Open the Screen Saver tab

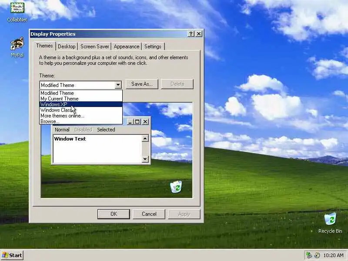tap(94, 47)
